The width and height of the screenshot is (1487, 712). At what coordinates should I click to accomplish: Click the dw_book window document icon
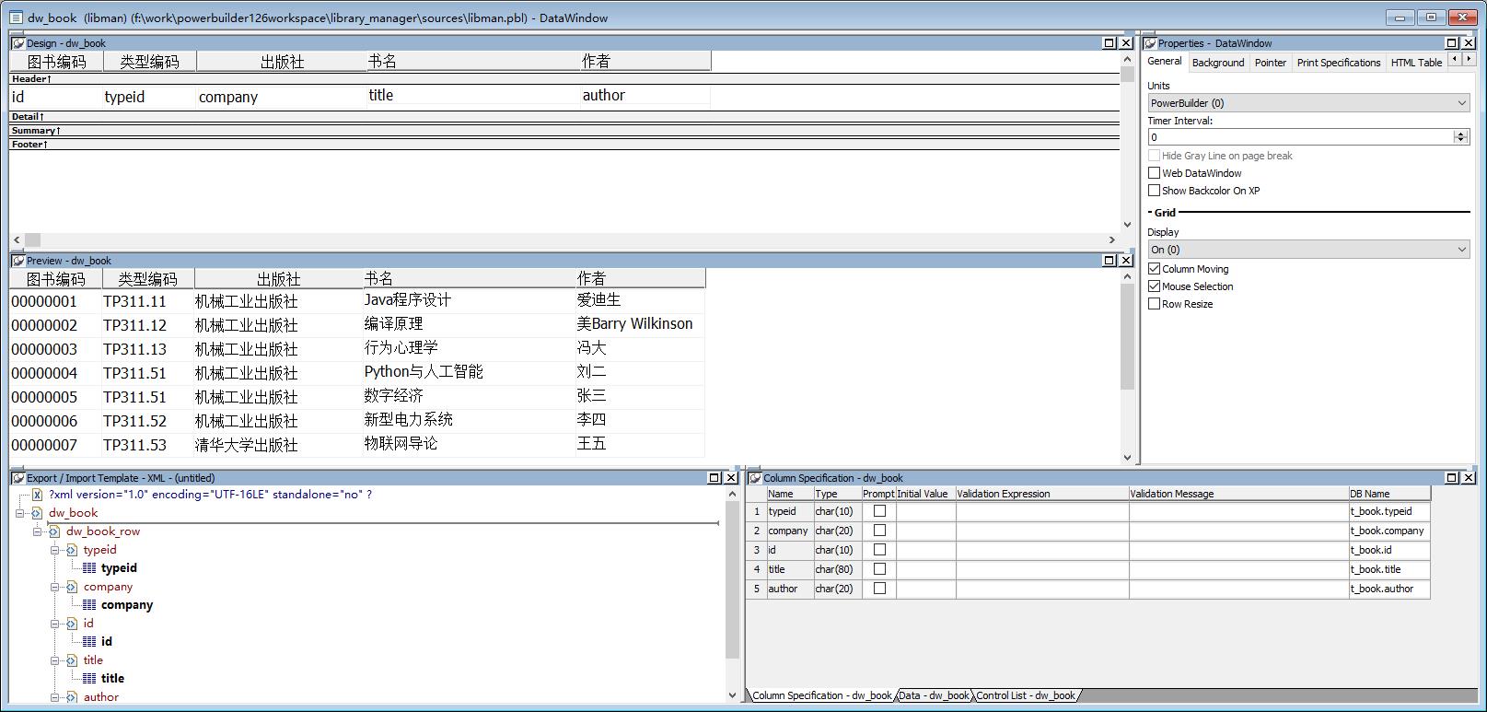(x=16, y=18)
